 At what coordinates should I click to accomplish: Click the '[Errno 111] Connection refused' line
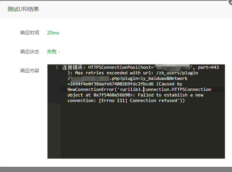pyautogui.click(x=126, y=100)
